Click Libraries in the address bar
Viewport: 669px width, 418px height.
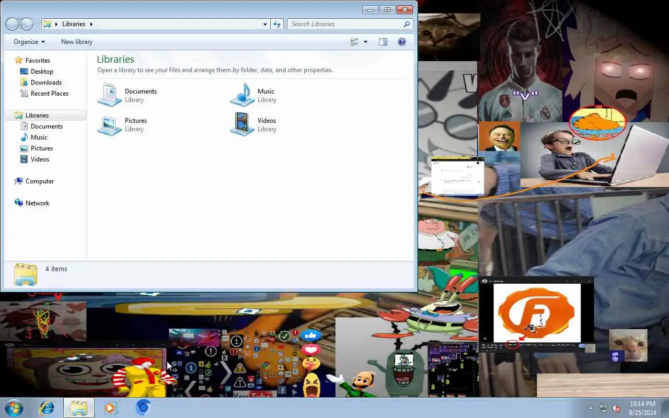coord(74,24)
